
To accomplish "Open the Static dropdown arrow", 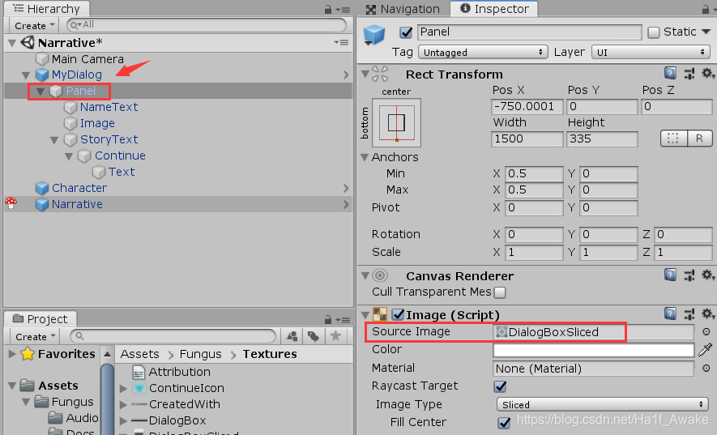I will [x=706, y=32].
